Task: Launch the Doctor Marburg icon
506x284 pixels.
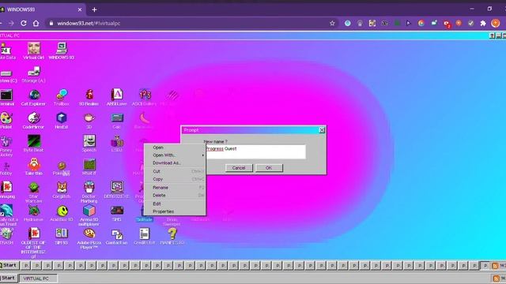Action: point(89,192)
